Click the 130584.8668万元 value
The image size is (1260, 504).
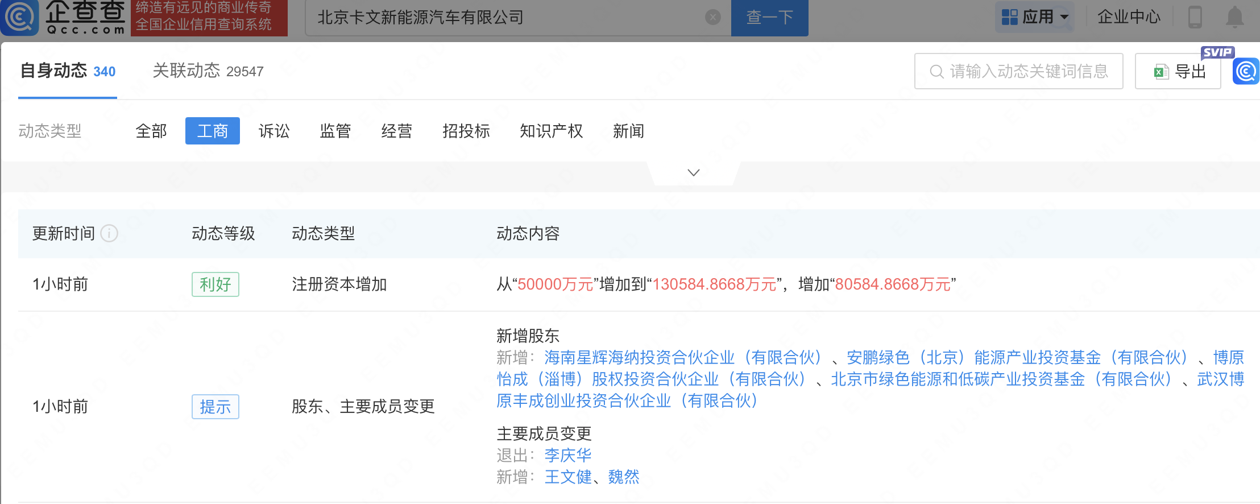[x=714, y=284]
